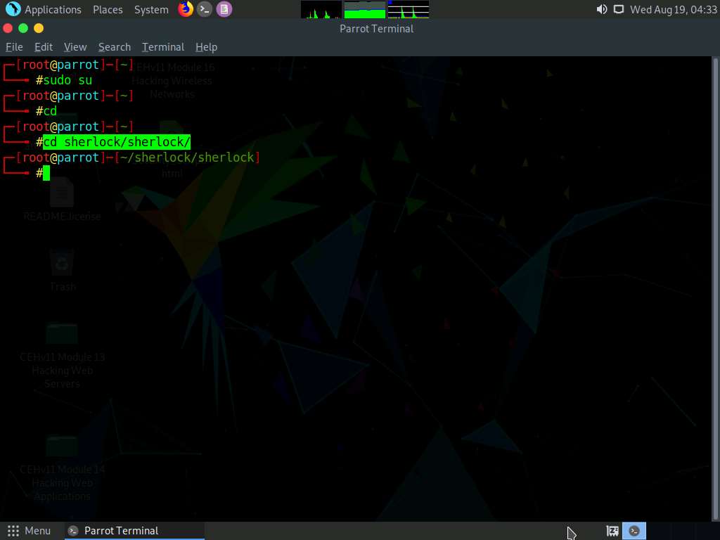Screen dimensions: 720x540
Task: Click the Parrot Terminal title bar text
Action: [377, 28]
